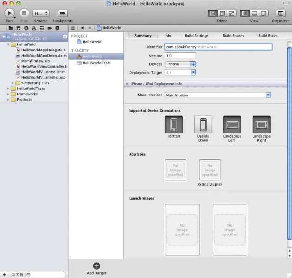
Task: Open the Scheme selector
Action: click(x=41, y=13)
